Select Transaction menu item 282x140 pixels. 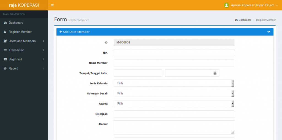pos(24,50)
